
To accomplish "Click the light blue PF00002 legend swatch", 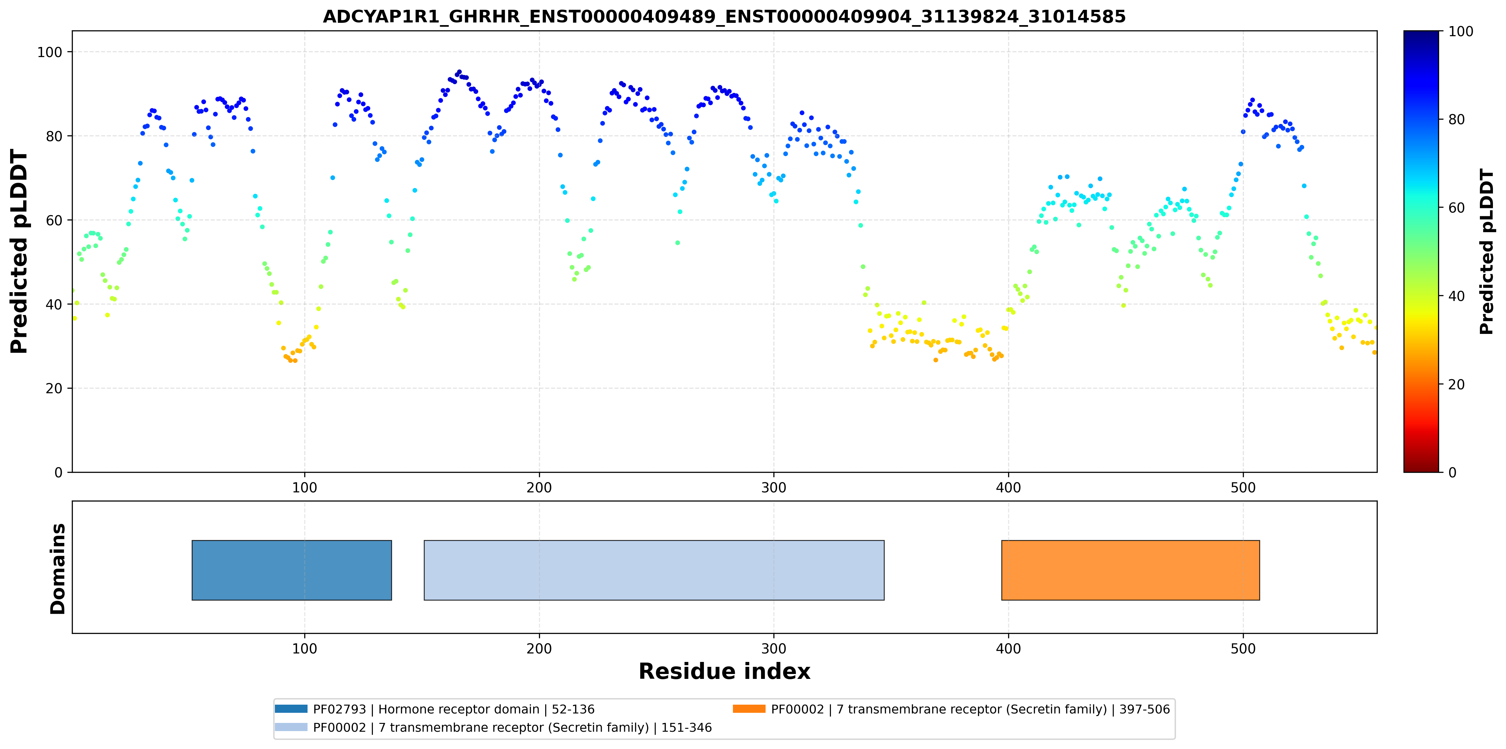I will pyautogui.click(x=291, y=727).
